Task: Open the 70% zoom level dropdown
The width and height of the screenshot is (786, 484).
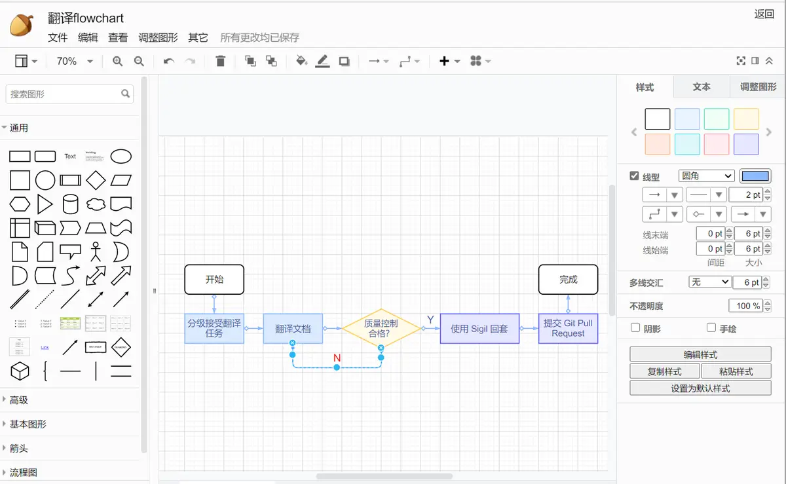Action: pyautogui.click(x=74, y=61)
